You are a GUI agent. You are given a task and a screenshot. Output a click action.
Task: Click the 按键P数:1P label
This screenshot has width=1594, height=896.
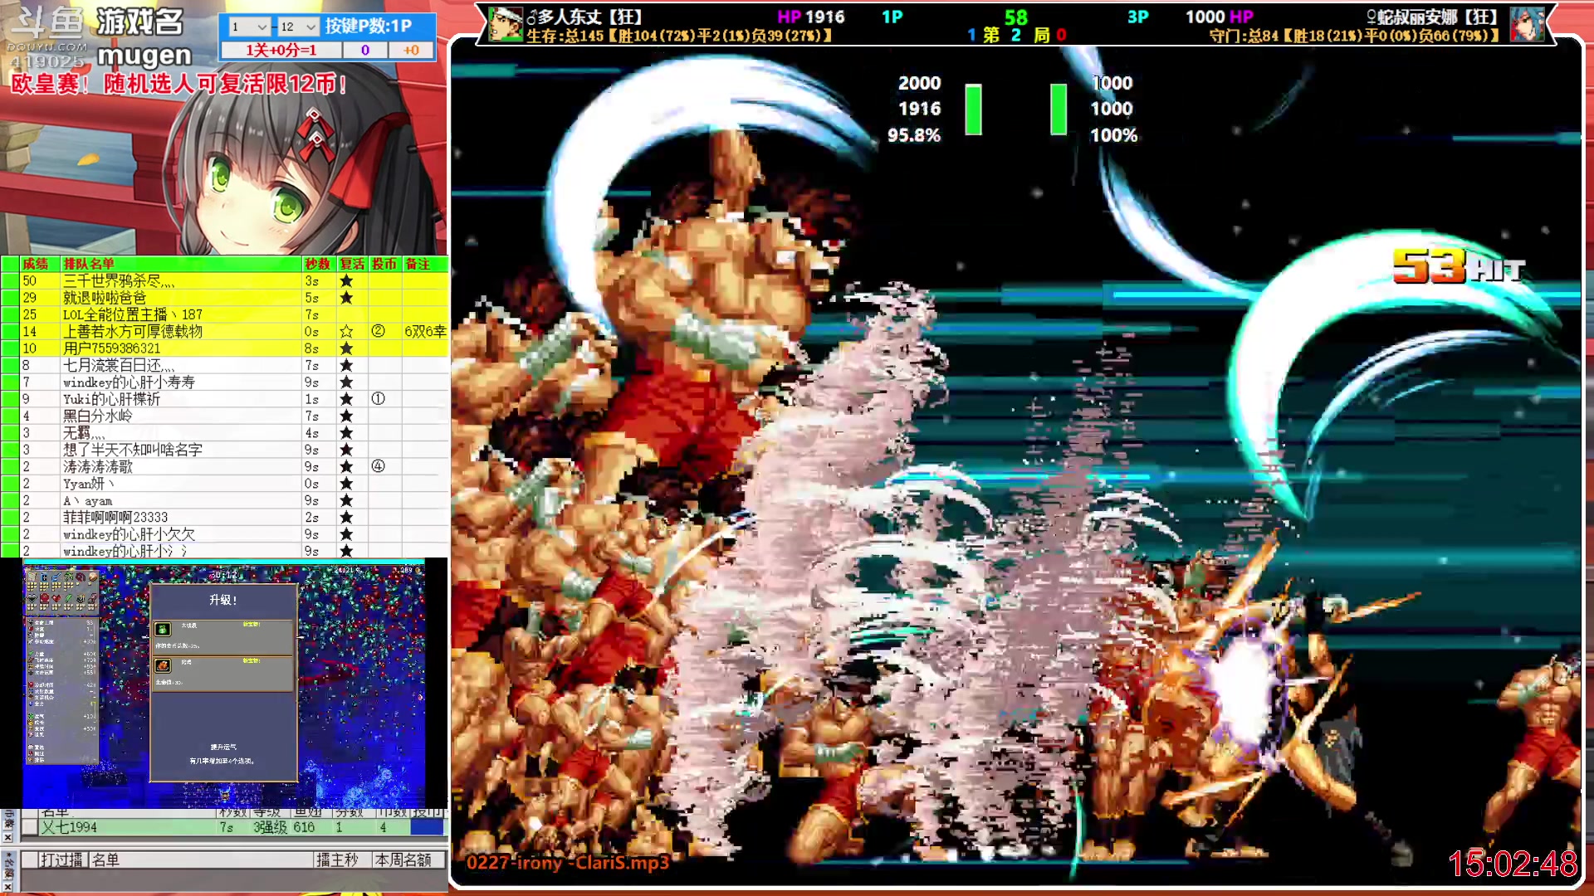pyautogui.click(x=368, y=26)
